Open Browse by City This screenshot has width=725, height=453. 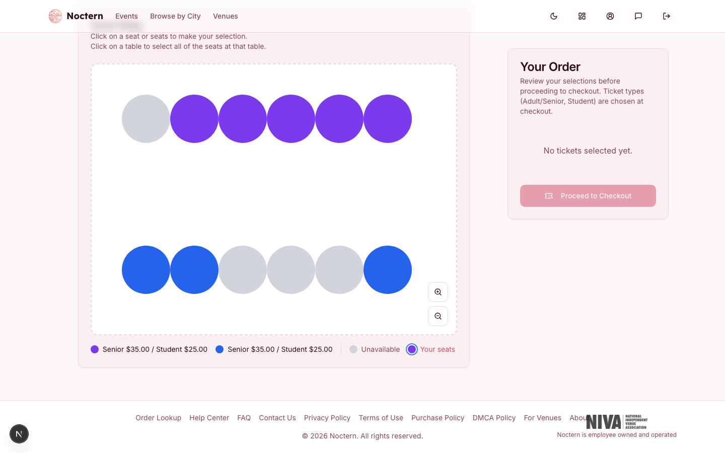(175, 16)
